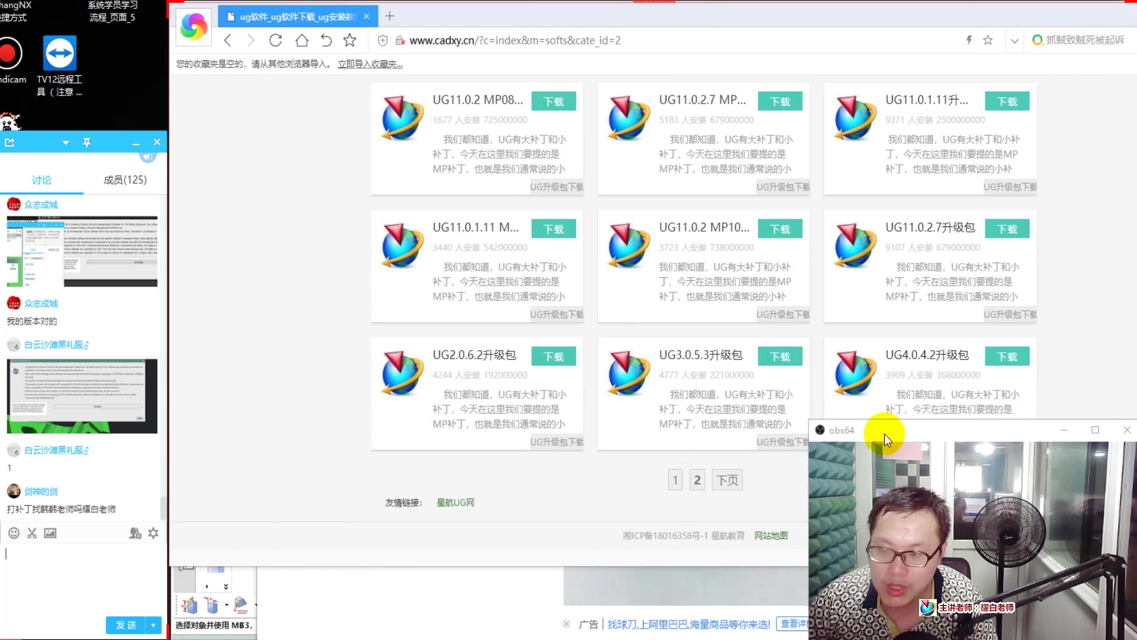Click the 立即导入收藏夹 link

click(x=370, y=63)
